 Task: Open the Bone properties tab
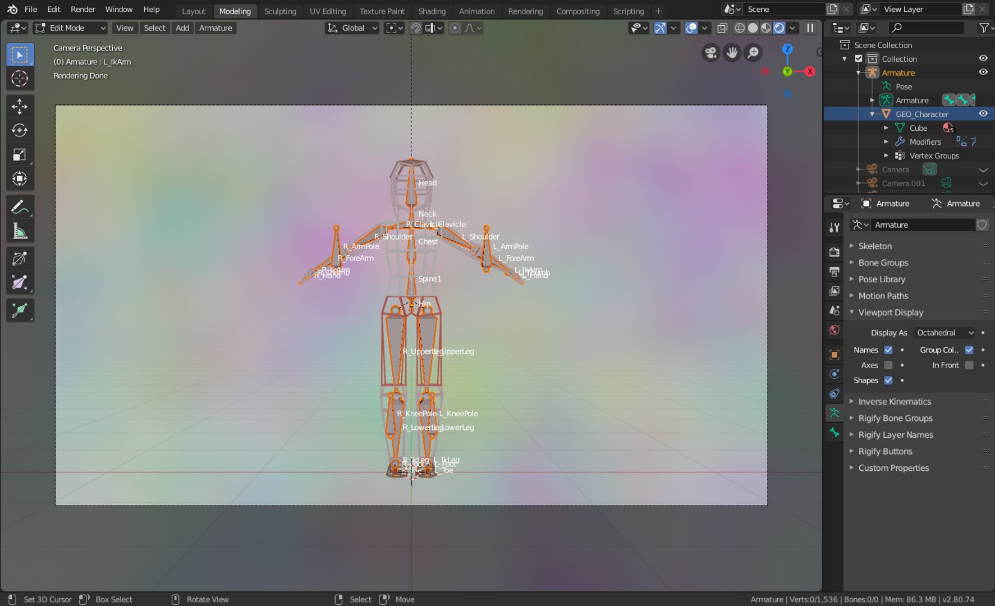(x=834, y=433)
